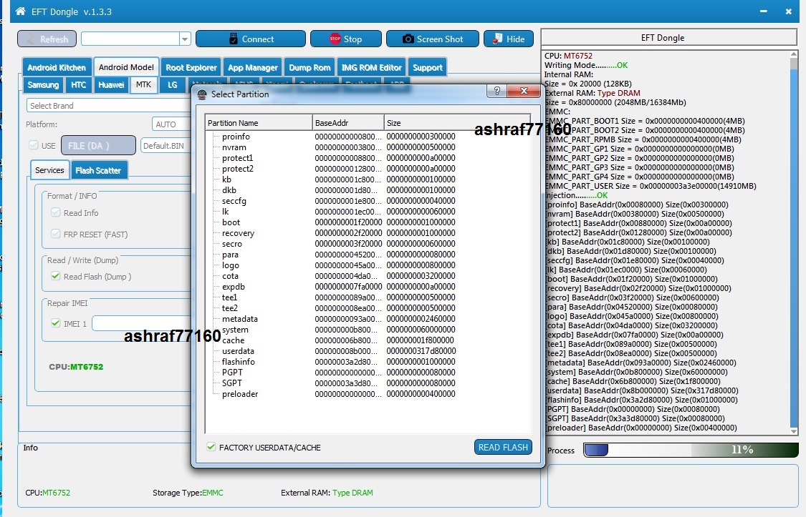Open the port dropdown next to Refresh
The width and height of the screenshot is (806, 517).
click(185, 39)
